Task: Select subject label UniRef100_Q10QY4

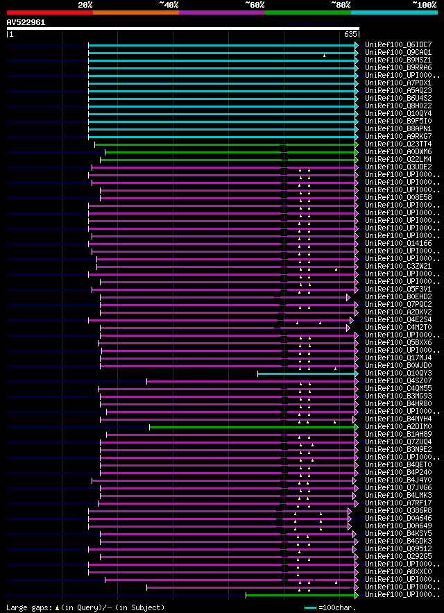Action: pos(398,114)
